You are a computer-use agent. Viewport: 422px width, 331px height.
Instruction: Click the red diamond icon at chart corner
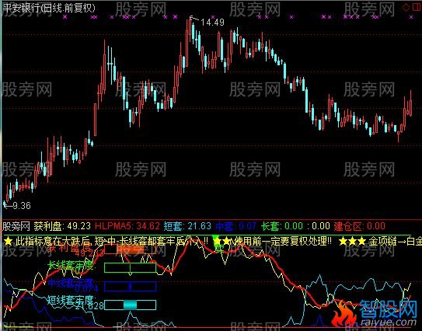pyautogui.click(x=406, y=7)
